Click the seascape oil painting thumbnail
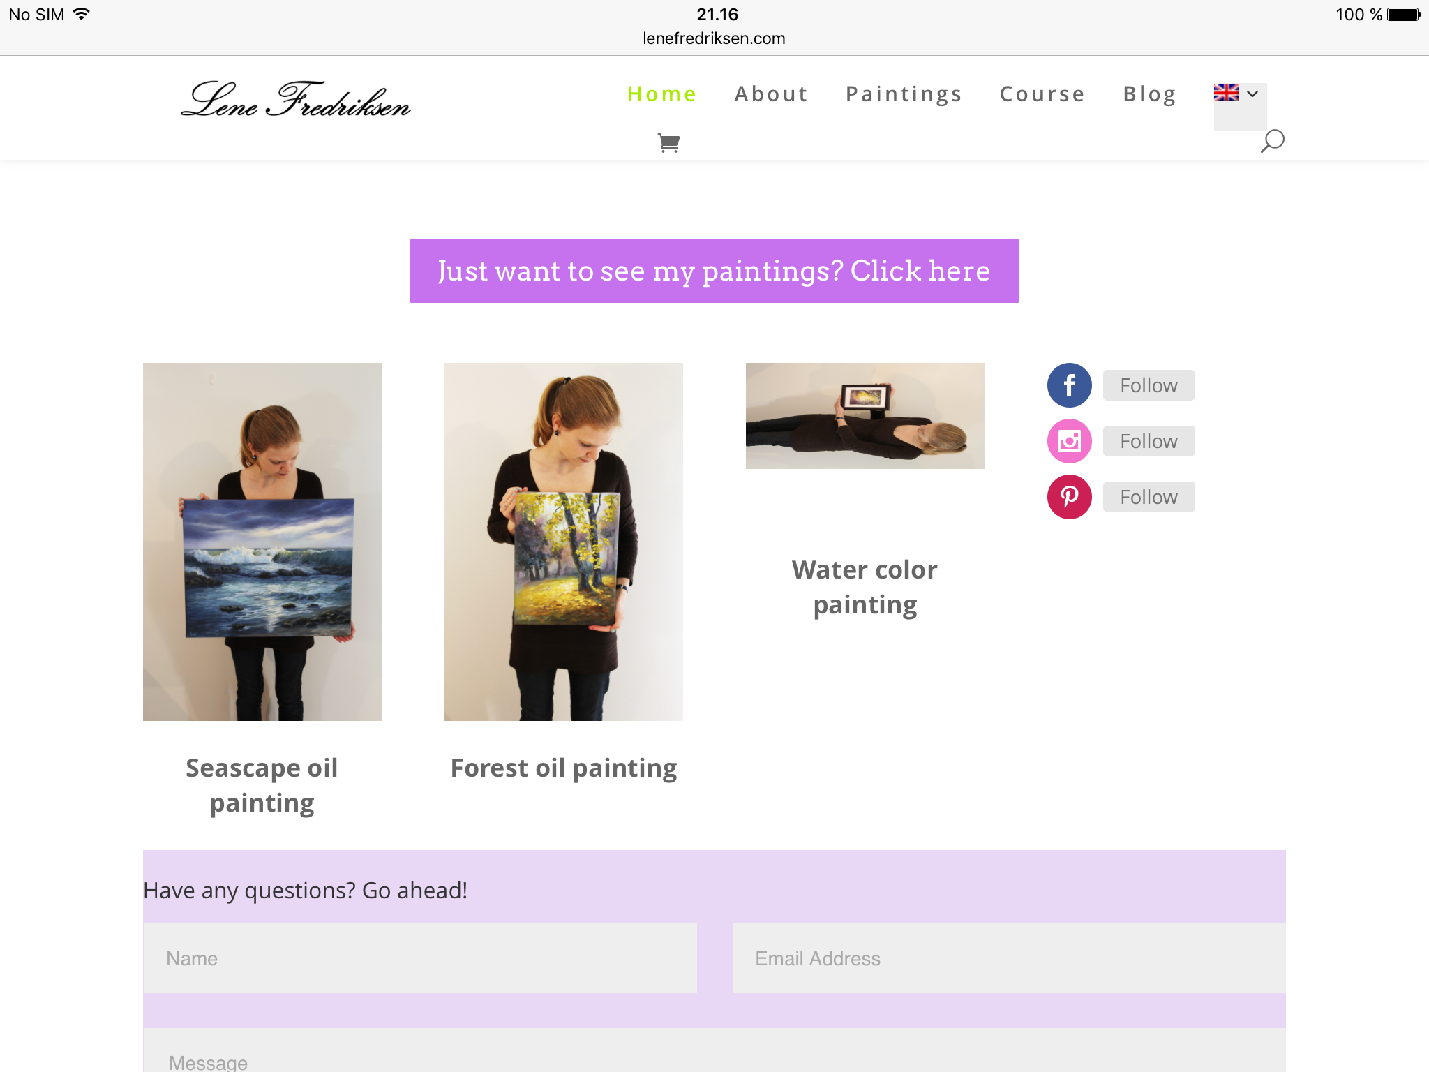This screenshot has height=1072, width=1429. (x=262, y=542)
